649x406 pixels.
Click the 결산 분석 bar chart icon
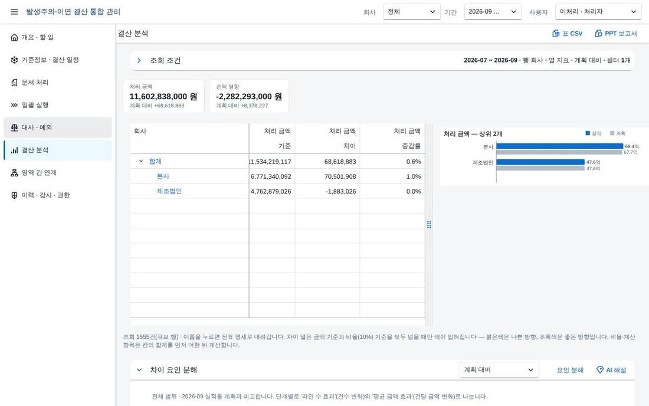[x=15, y=150]
